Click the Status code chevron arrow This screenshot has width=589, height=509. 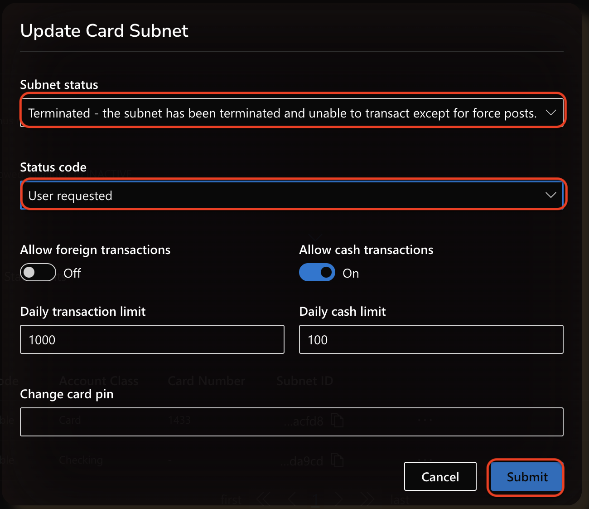[x=550, y=196]
